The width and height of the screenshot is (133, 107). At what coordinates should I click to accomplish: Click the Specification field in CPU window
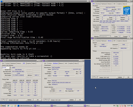116,15
